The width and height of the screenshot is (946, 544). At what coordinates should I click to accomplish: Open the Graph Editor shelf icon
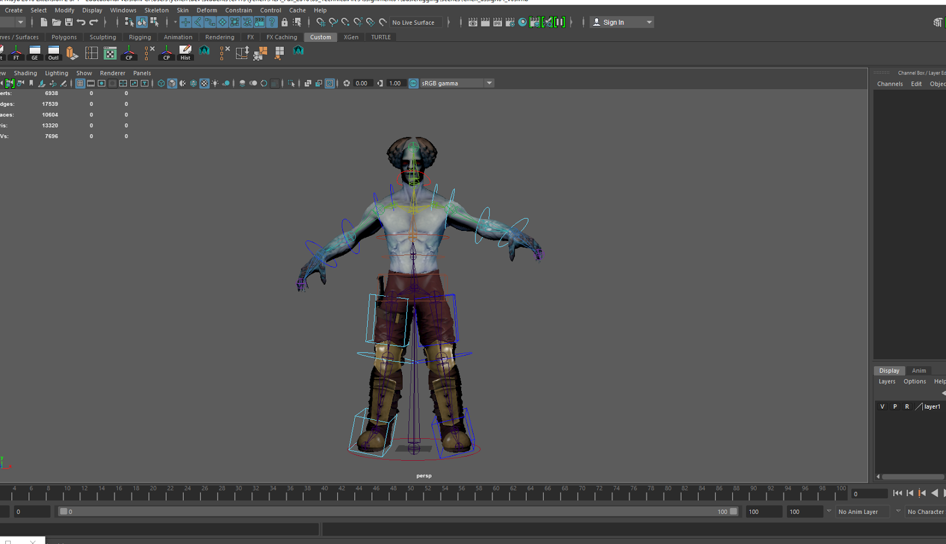pos(34,53)
